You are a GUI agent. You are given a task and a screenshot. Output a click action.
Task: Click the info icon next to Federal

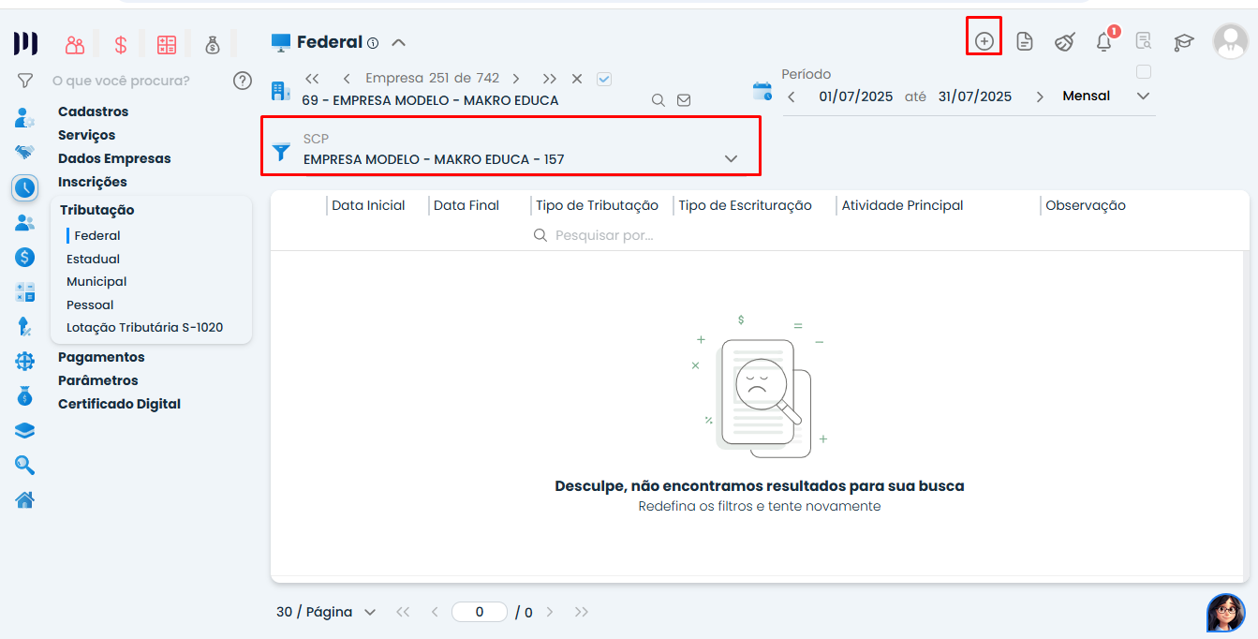[373, 43]
